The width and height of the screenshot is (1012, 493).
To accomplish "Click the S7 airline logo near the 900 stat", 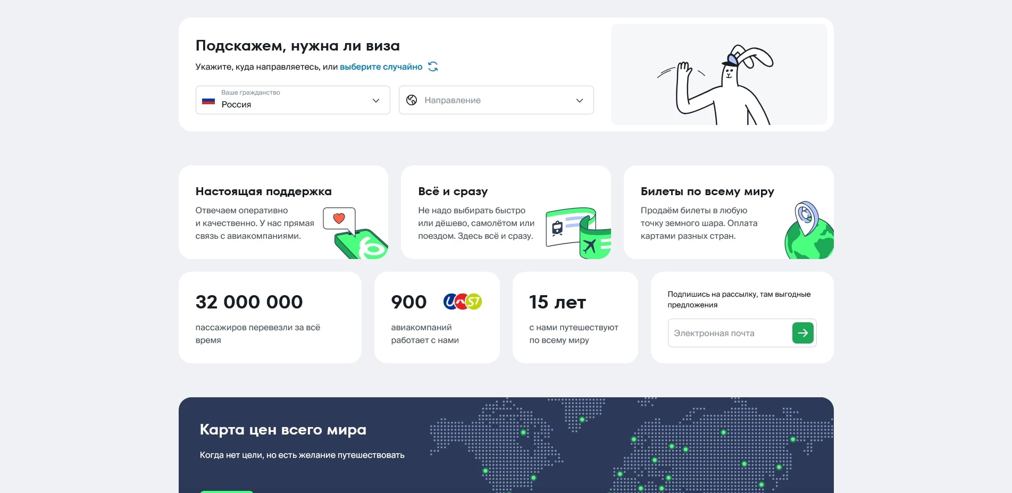I will click(474, 302).
